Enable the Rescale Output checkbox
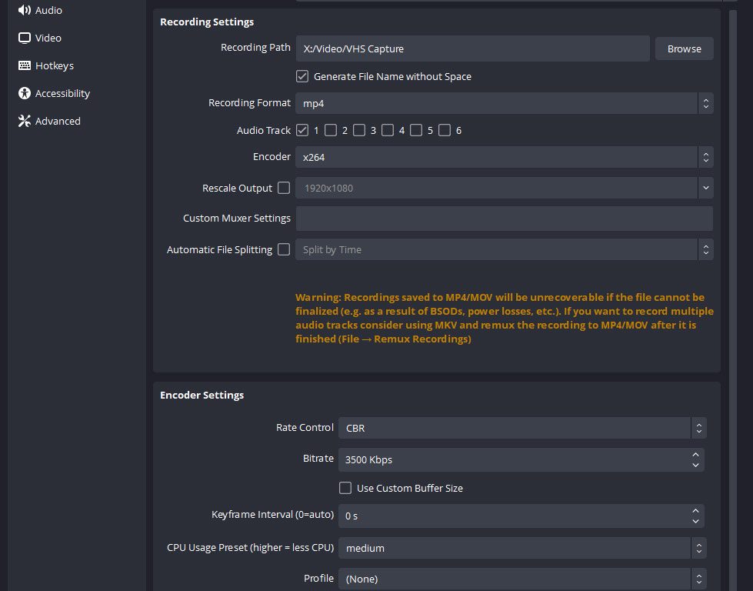This screenshot has height=591, width=753. coord(284,188)
